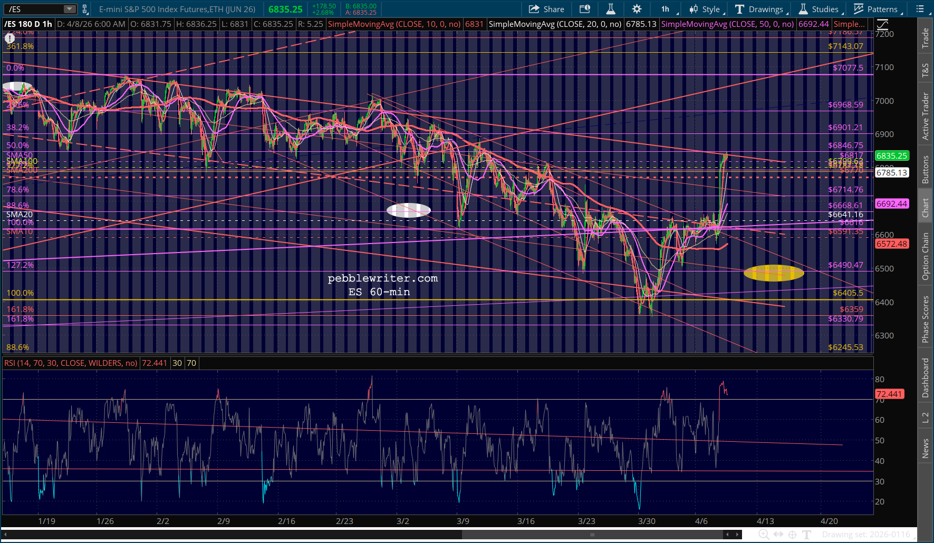
Task: Zoom in using the magnifier plus icon
Action: 763,535
